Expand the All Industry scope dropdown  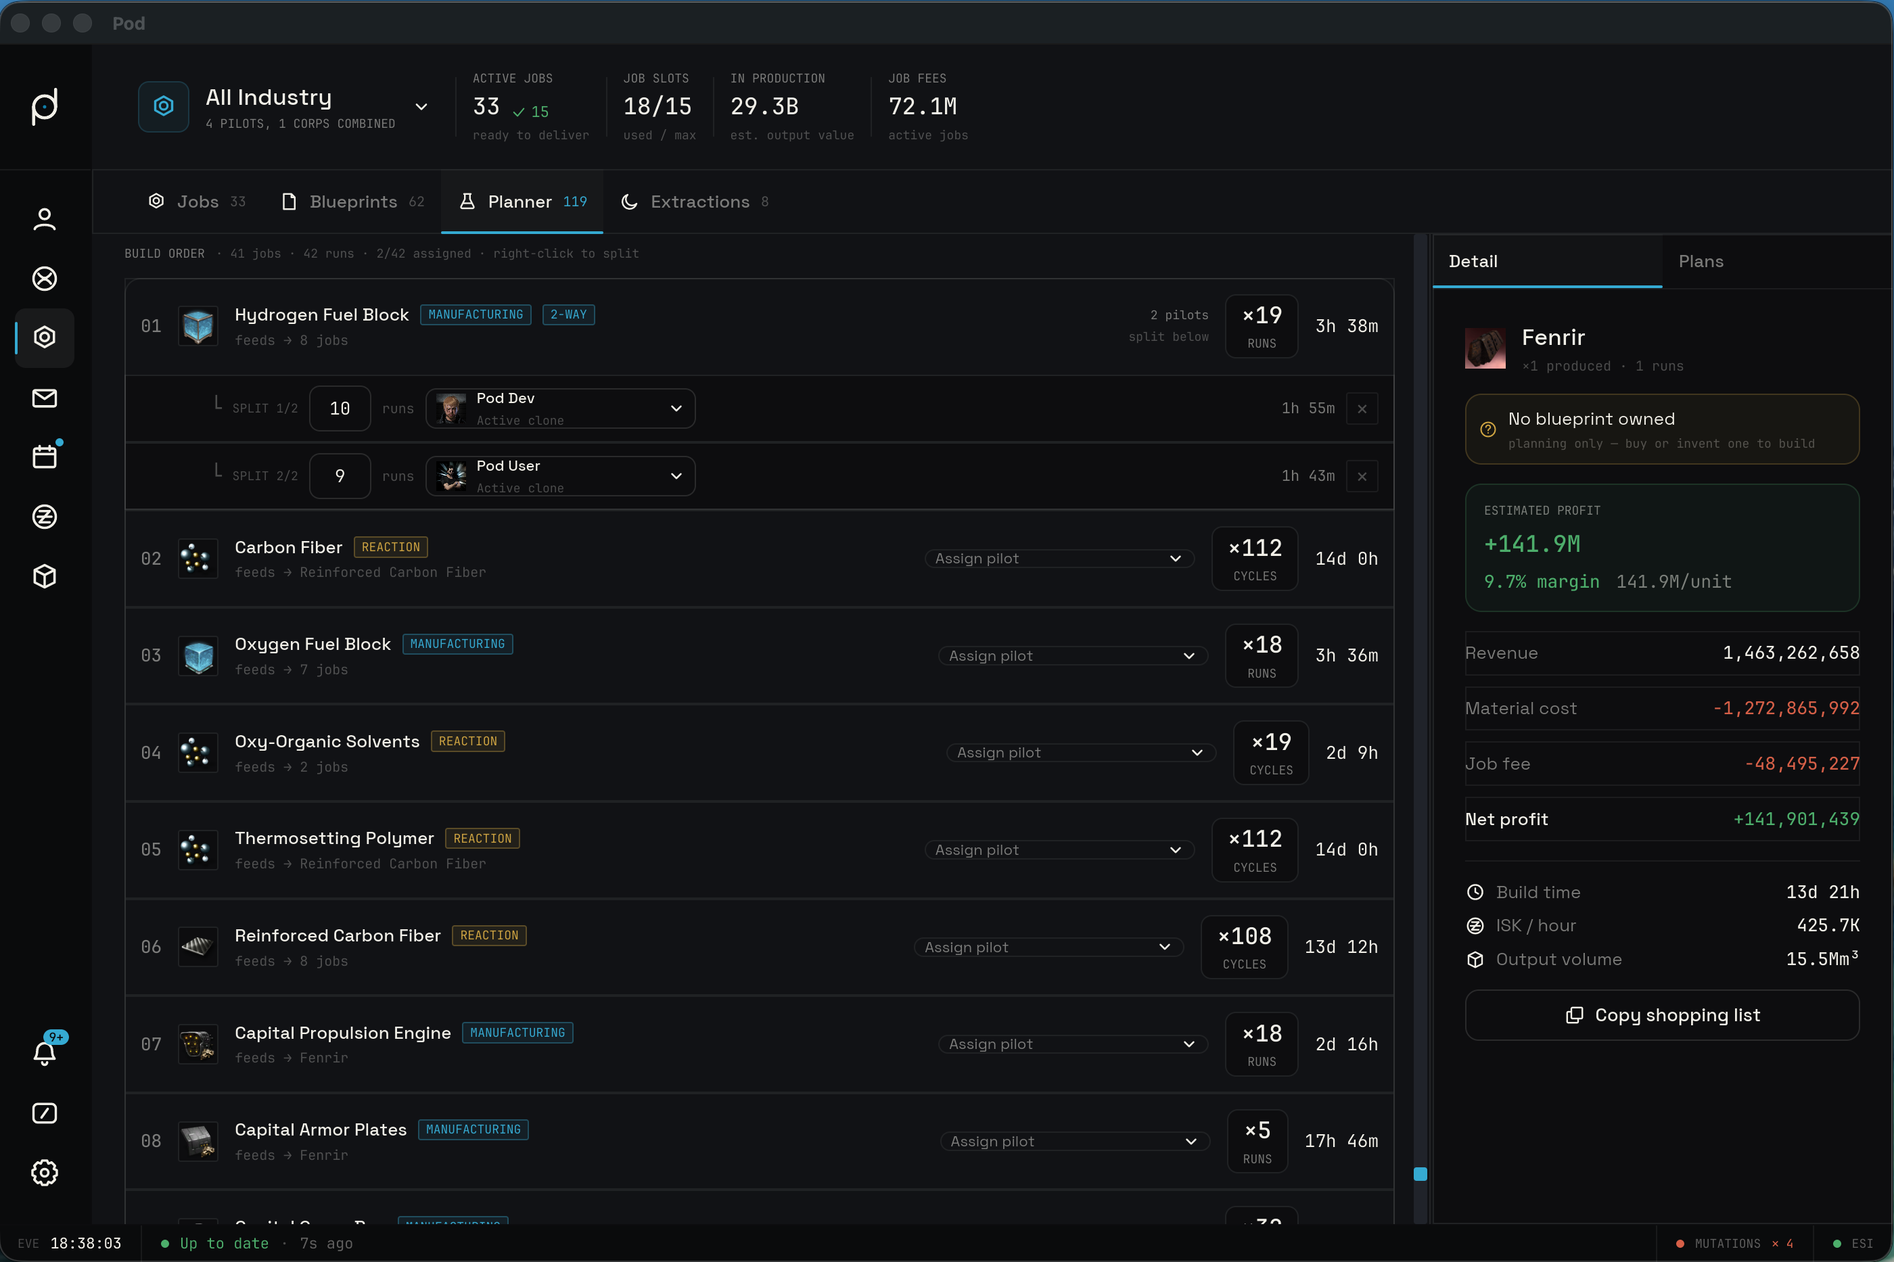421,107
